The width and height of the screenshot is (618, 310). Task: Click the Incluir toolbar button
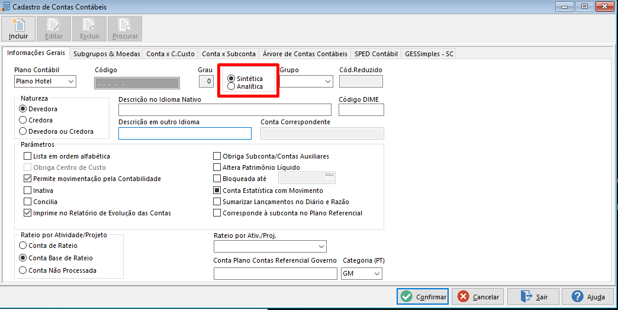[x=18, y=29]
